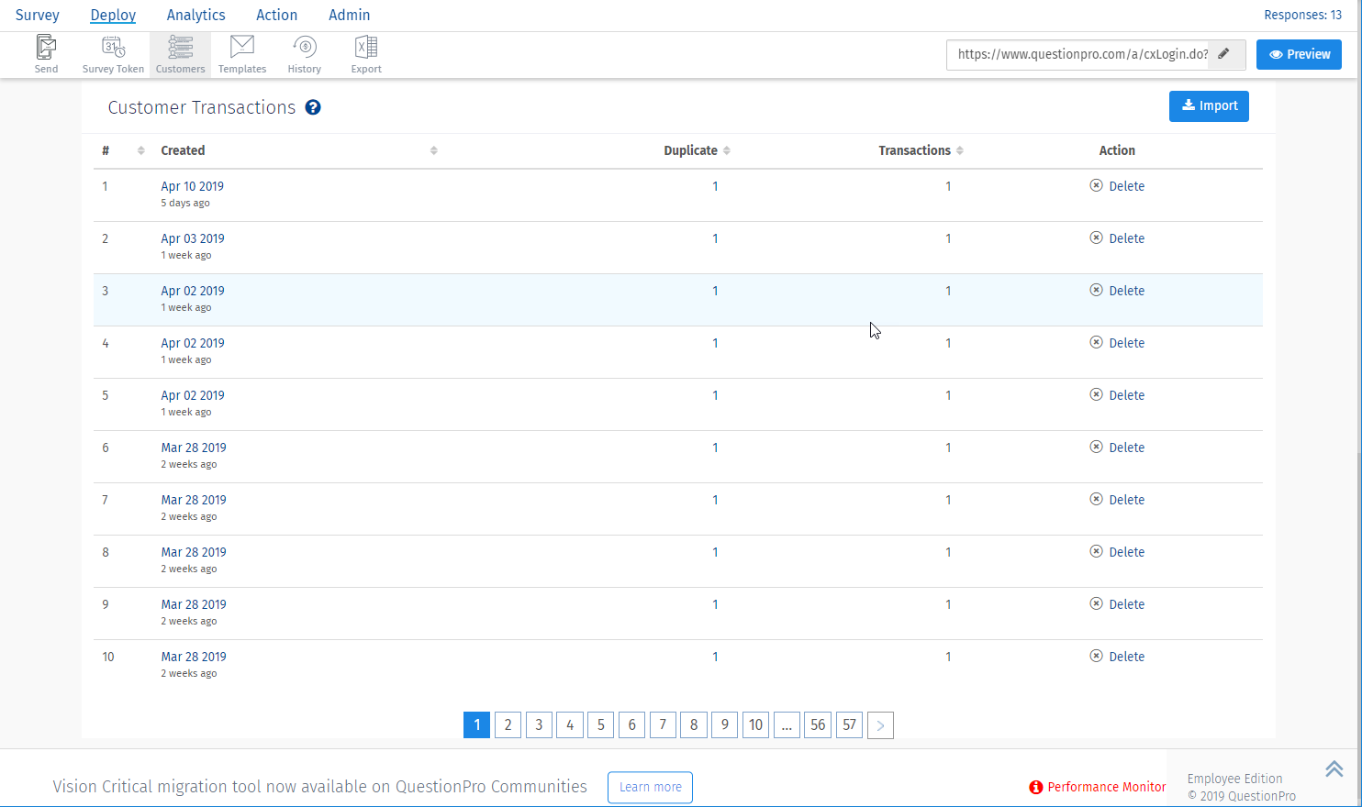Click delete circle icon in row 4
The width and height of the screenshot is (1362, 807).
pyautogui.click(x=1096, y=342)
